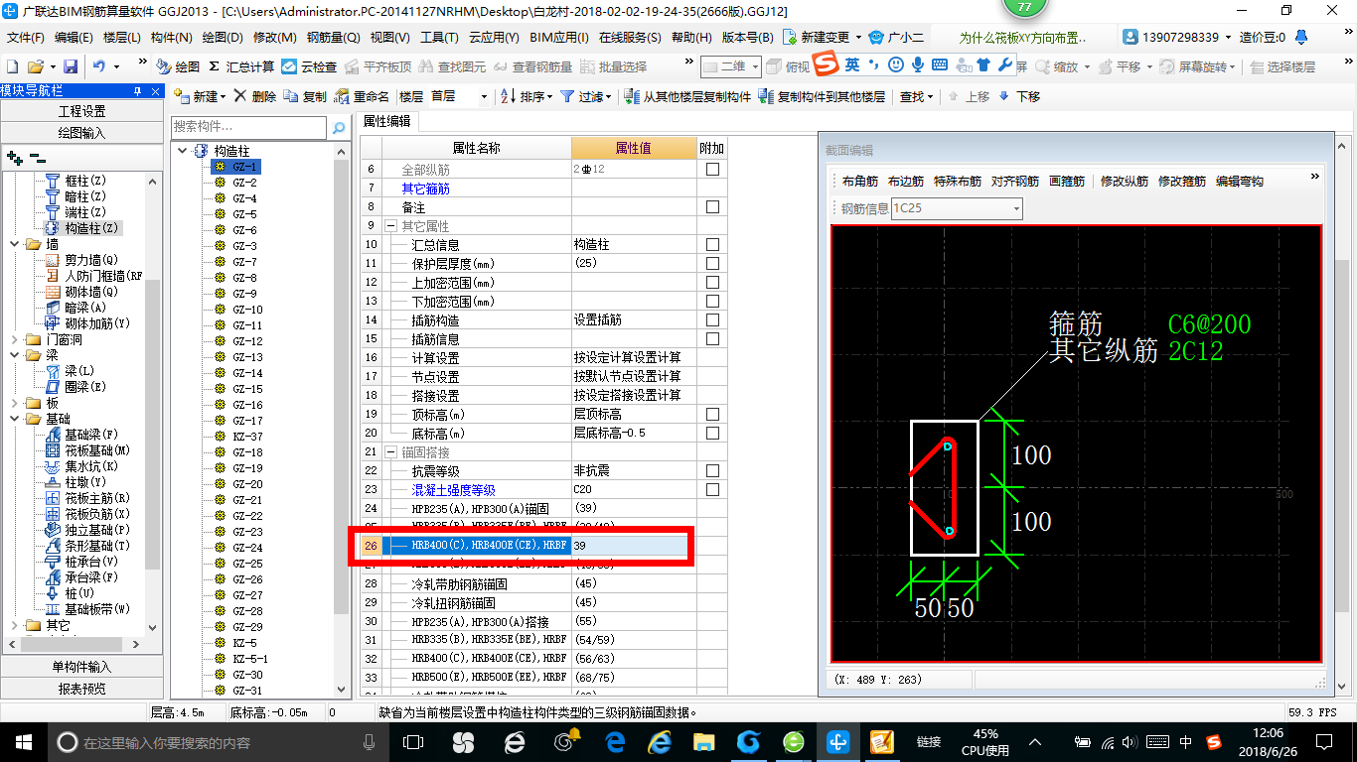Toggle 附加 checkbox for 上加密范围 row
The image size is (1357, 762).
tap(712, 283)
